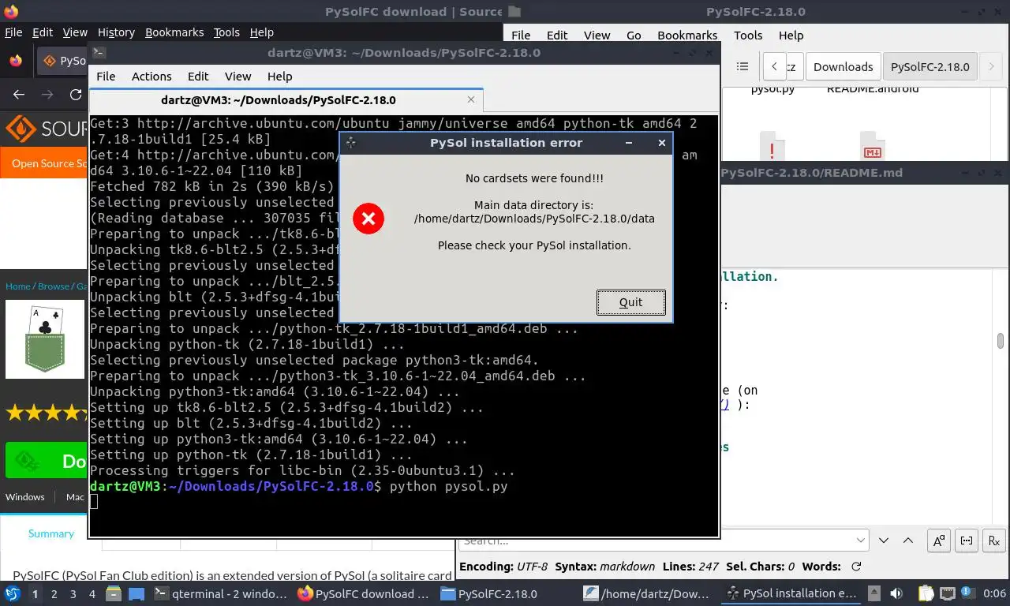This screenshot has width=1010, height=606.
Task: Open the file manager Bookmarks menu
Action: [x=687, y=36]
